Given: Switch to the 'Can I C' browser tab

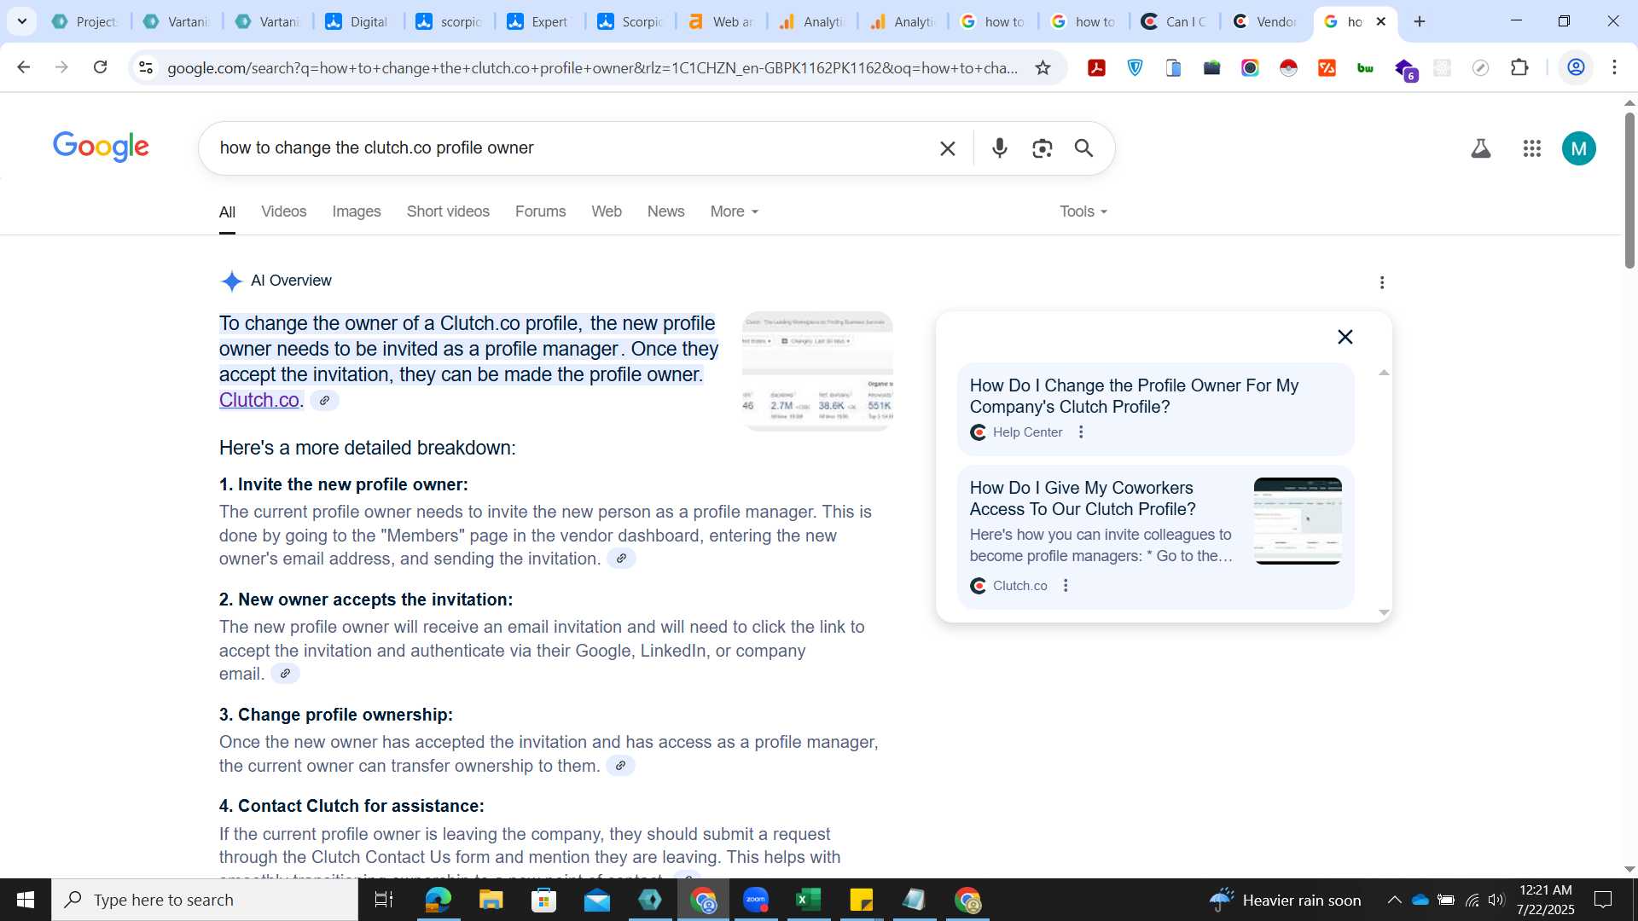Looking at the screenshot, I should point(1174,21).
